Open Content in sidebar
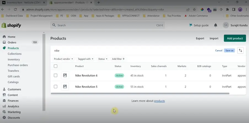Image resolution: width=249 pixels, height=123 pixels. click(13, 95)
